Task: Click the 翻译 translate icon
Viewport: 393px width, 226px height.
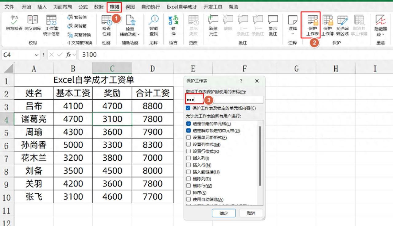Action: 173,20
